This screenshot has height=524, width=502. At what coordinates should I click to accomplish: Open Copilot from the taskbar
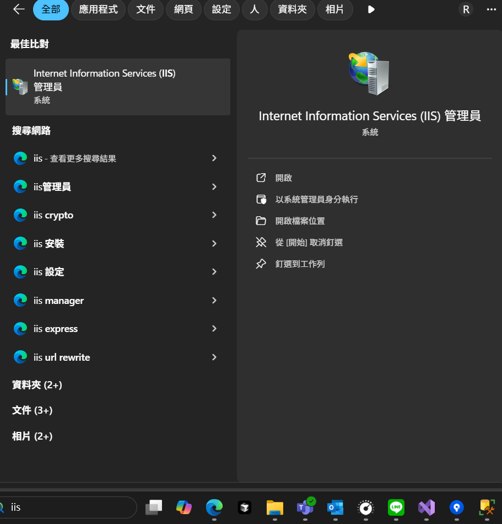coord(184,507)
